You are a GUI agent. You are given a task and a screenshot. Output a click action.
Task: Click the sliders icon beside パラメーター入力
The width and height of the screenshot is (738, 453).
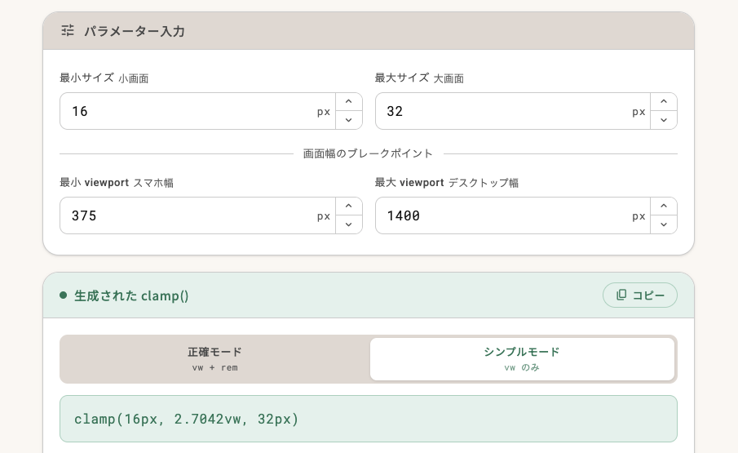click(68, 31)
